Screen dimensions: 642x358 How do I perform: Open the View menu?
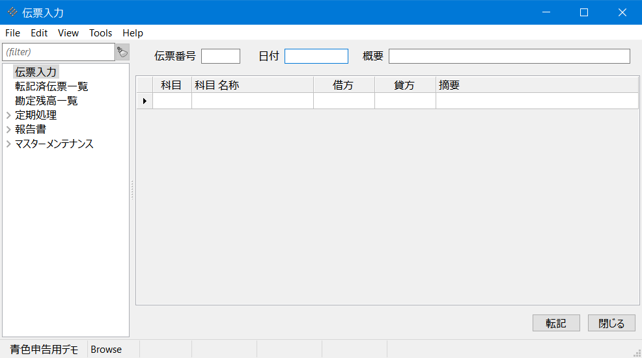coord(68,33)
